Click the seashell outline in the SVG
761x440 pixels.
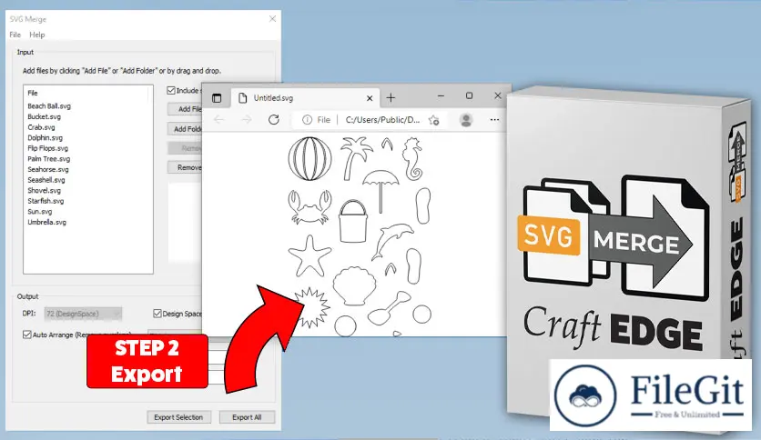pyautogui.click(x=354, y=285)
